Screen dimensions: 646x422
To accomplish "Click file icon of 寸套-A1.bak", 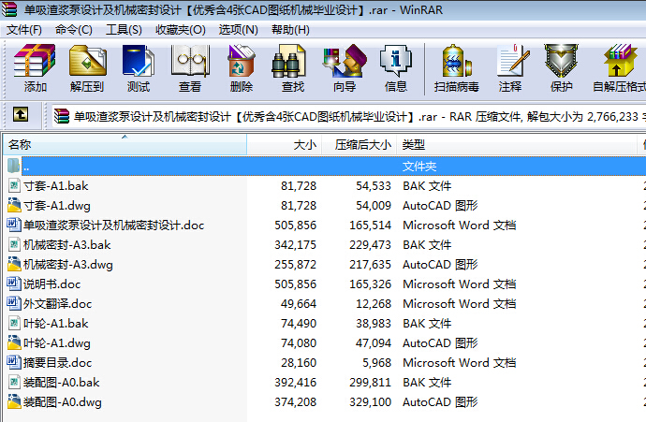I will 14,185.
